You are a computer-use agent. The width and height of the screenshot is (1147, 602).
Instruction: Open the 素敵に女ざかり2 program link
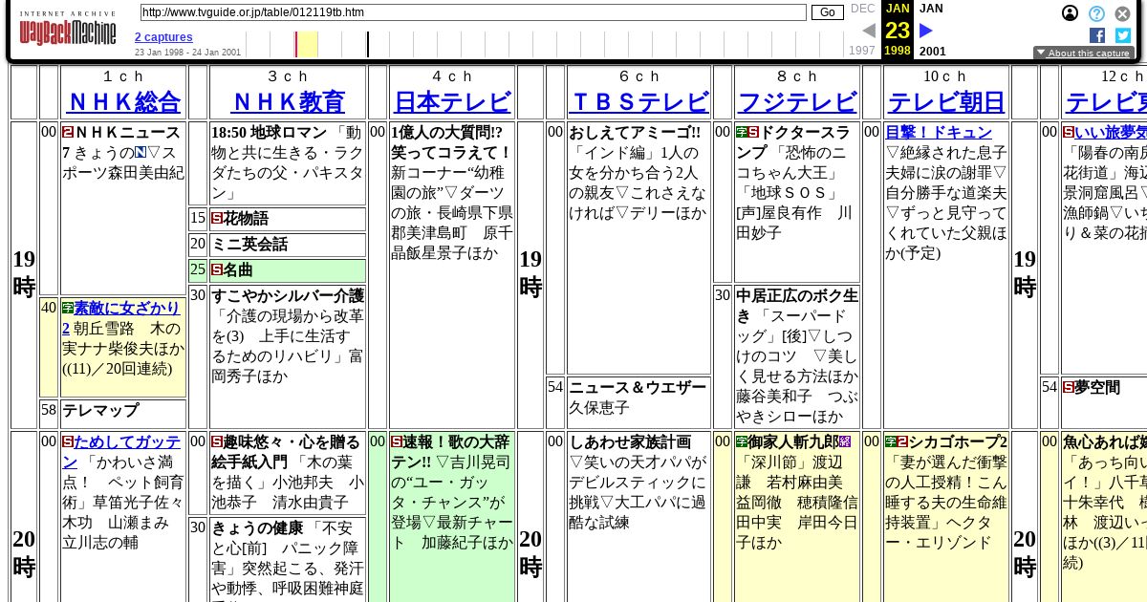121,316
